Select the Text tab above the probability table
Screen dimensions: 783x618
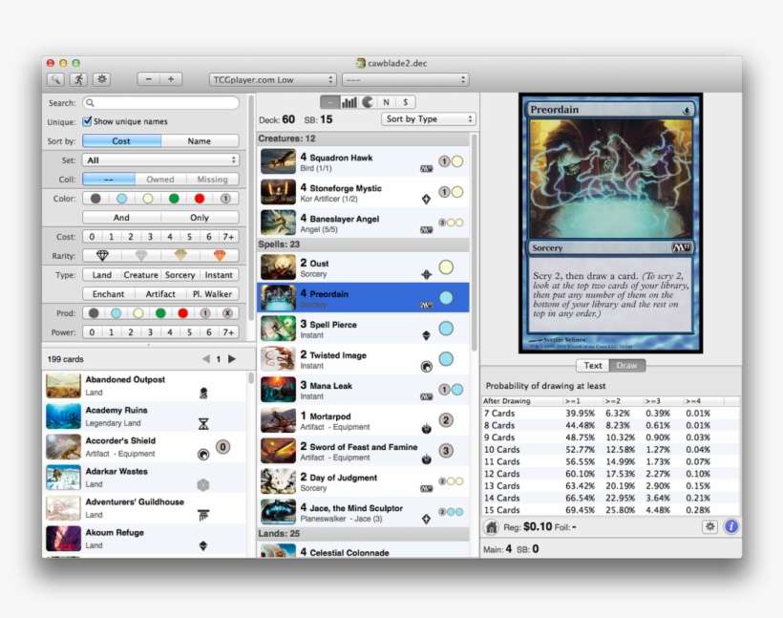point(592,365)
